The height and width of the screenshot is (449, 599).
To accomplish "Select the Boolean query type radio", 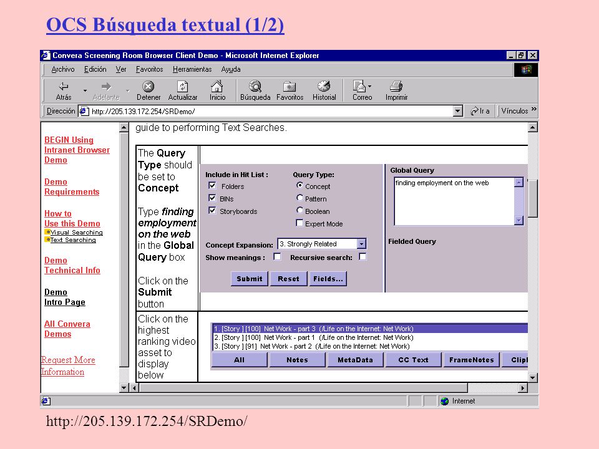I will (x=300, y=210).
